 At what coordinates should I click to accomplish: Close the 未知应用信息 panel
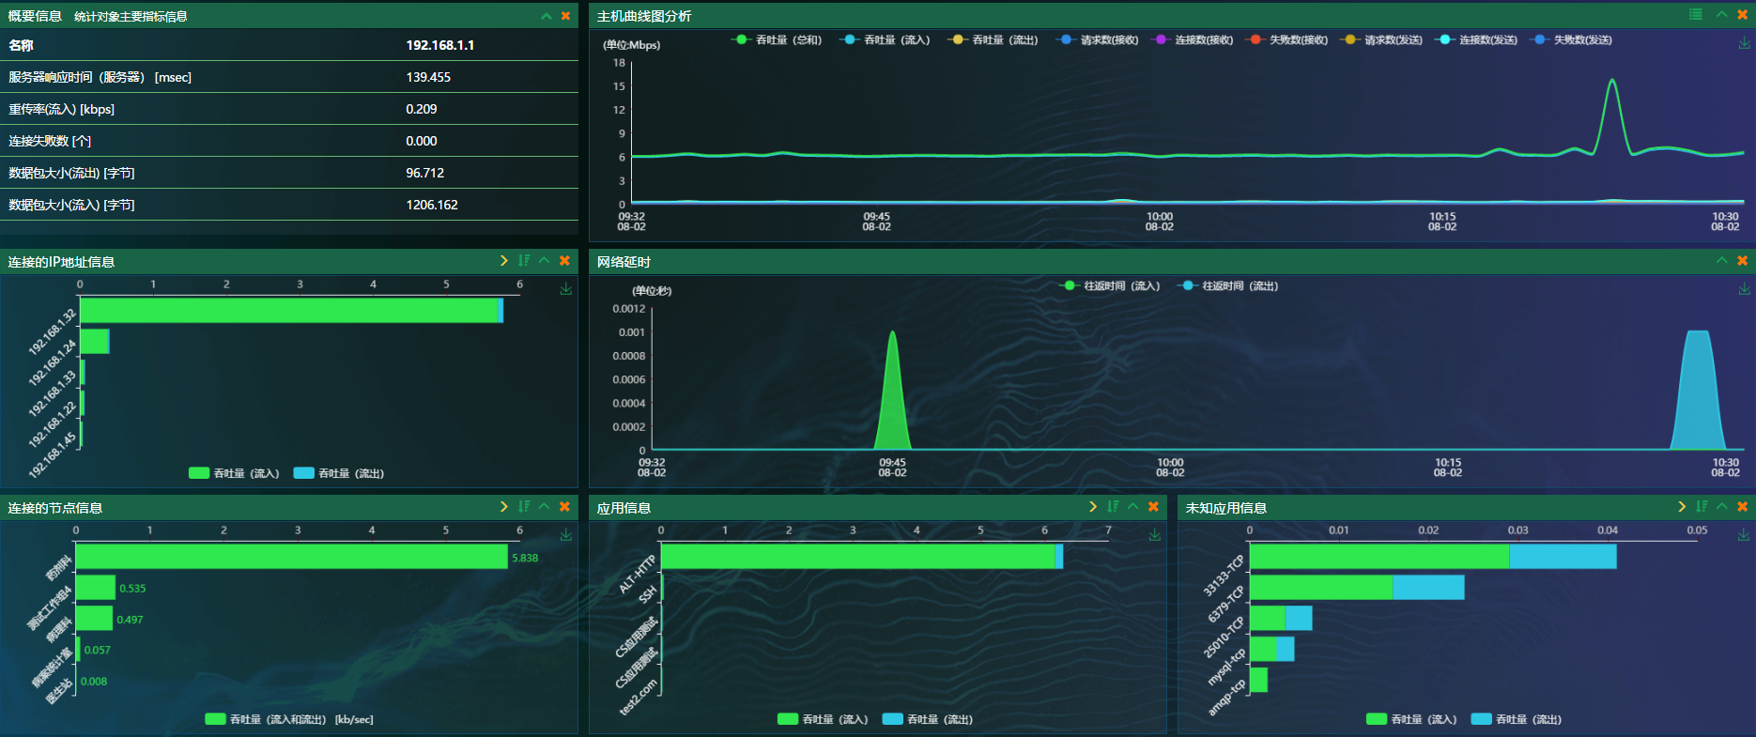[1743, 506]
